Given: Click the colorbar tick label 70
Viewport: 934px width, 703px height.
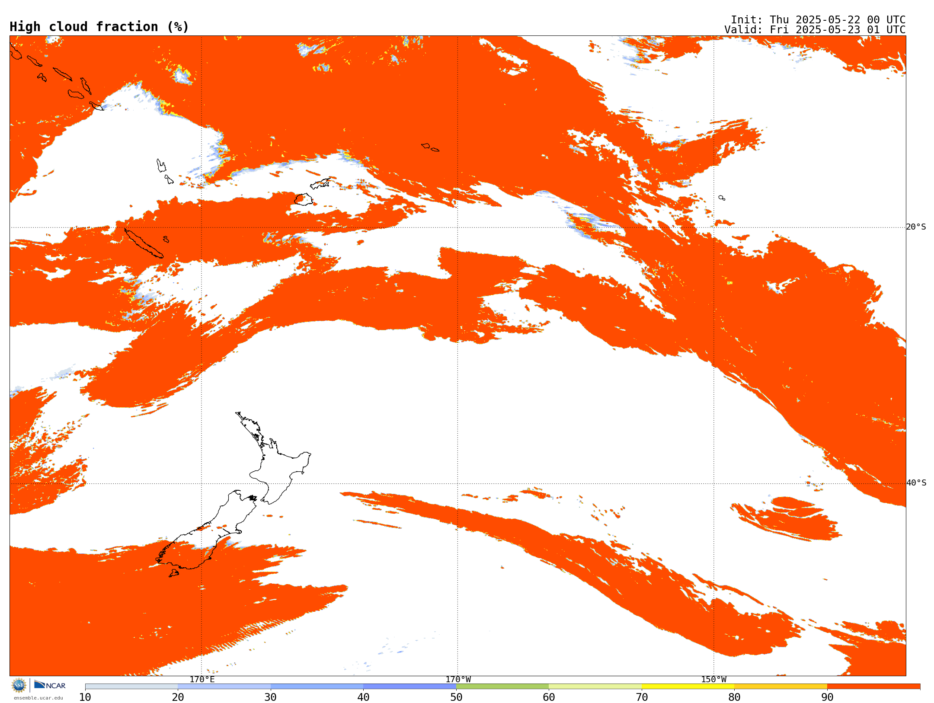Looking at the screenshot, I should click(642, 697).
